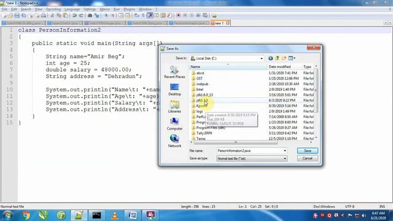Go back to last folder visited
This screenshot has height=221, width=393.
[270, 58]
